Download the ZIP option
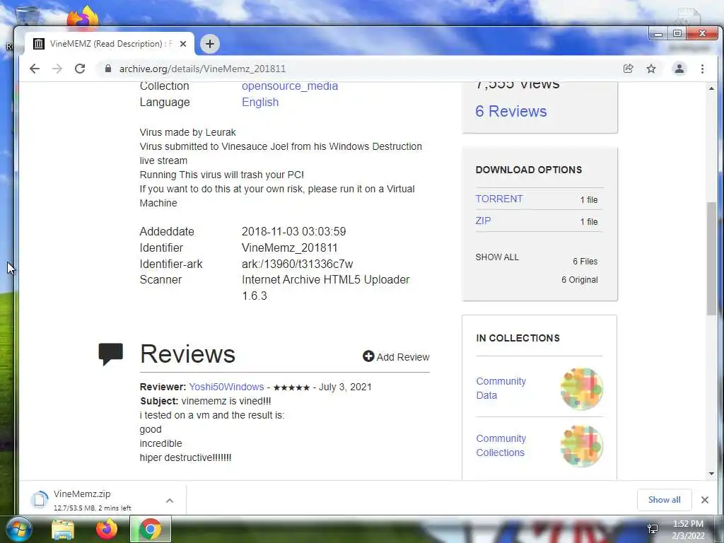Viewport: 724px width, 543px height. click(483, 221)
